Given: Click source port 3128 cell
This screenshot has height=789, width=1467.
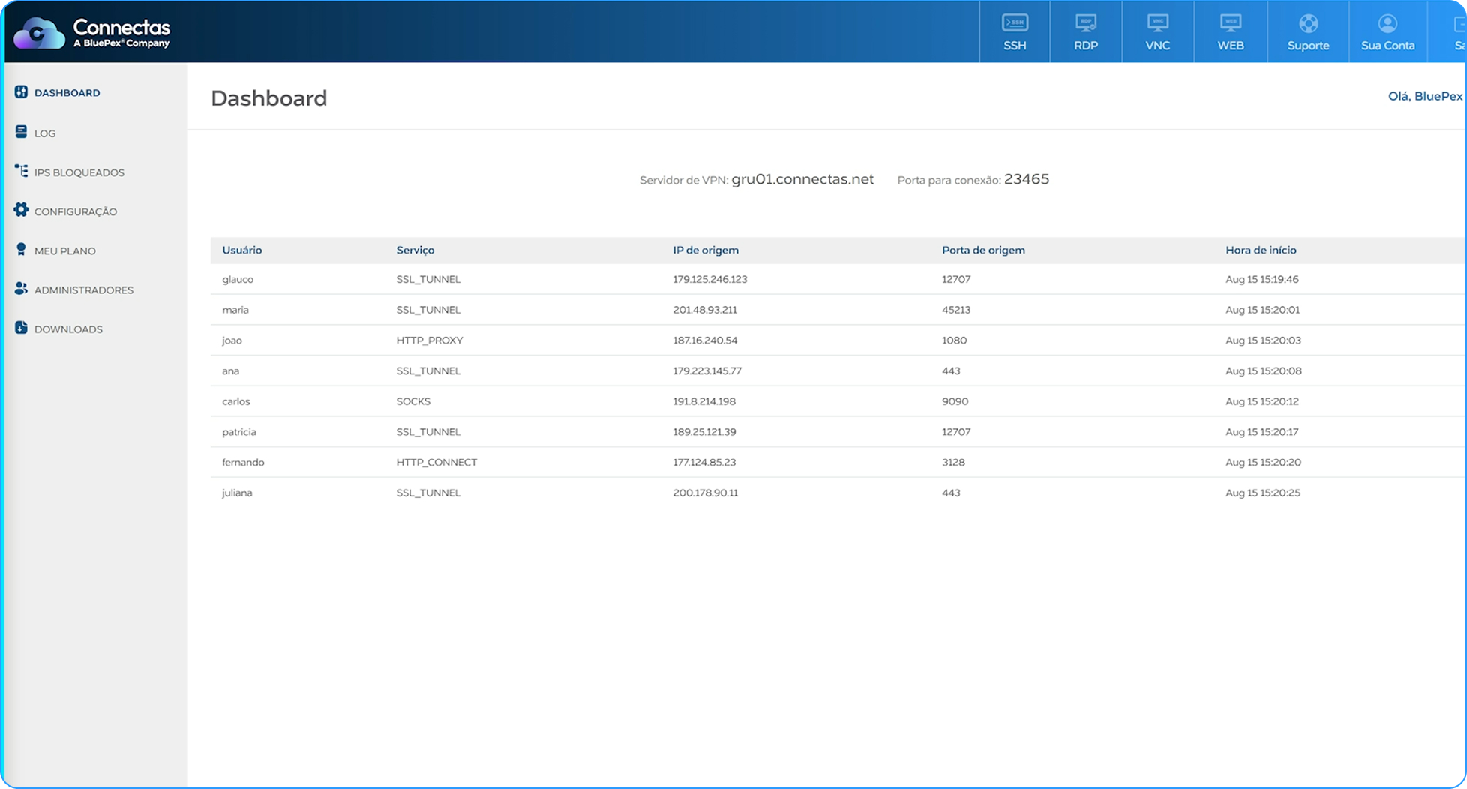Looking at the screenshot, I should [953, 462].
